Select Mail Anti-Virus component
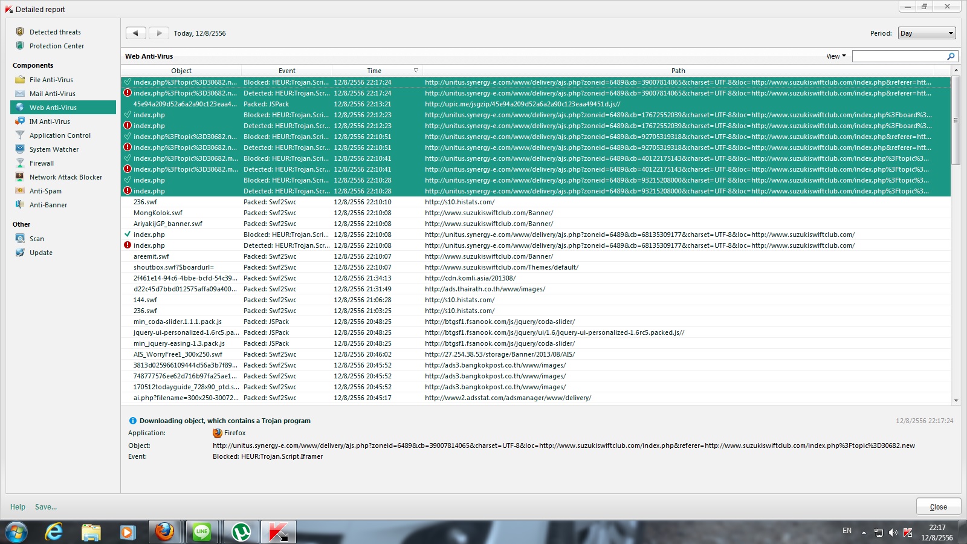Viewport: 967px width, 544px height. (x=53, y=94)
